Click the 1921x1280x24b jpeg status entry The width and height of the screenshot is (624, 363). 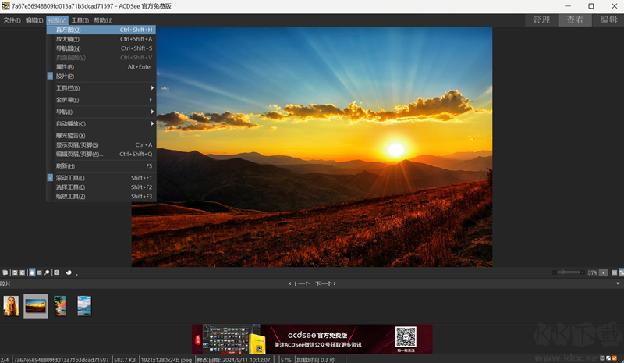(x=166, y=359)
